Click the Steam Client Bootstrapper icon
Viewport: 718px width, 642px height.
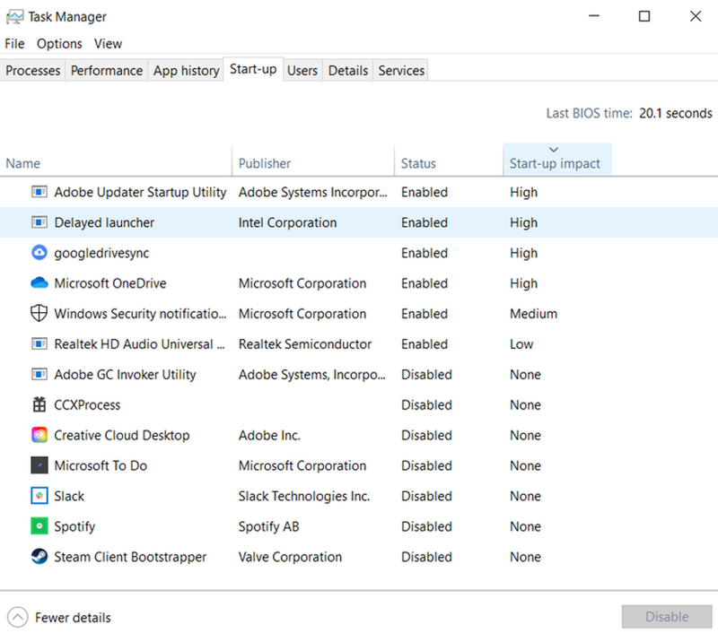point(39,557)
